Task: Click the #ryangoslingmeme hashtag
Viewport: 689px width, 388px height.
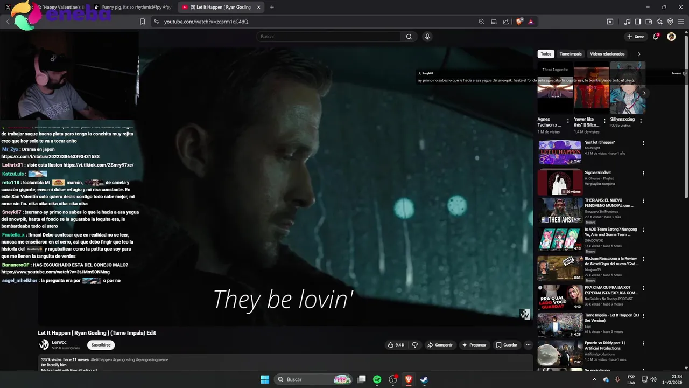Action: 152,359
